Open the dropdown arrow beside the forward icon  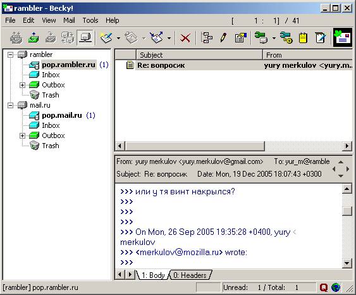169,38
